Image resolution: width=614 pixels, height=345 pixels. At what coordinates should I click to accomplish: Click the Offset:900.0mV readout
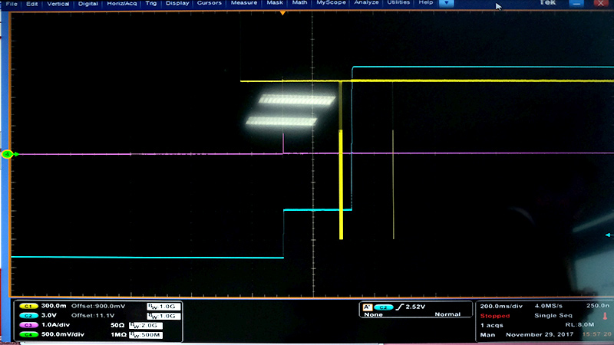[x=98, y=306]
